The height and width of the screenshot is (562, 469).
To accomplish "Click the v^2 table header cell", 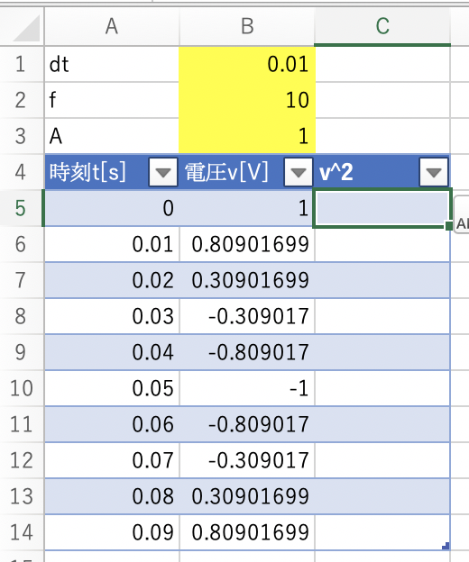I will (x=382, y=172).
